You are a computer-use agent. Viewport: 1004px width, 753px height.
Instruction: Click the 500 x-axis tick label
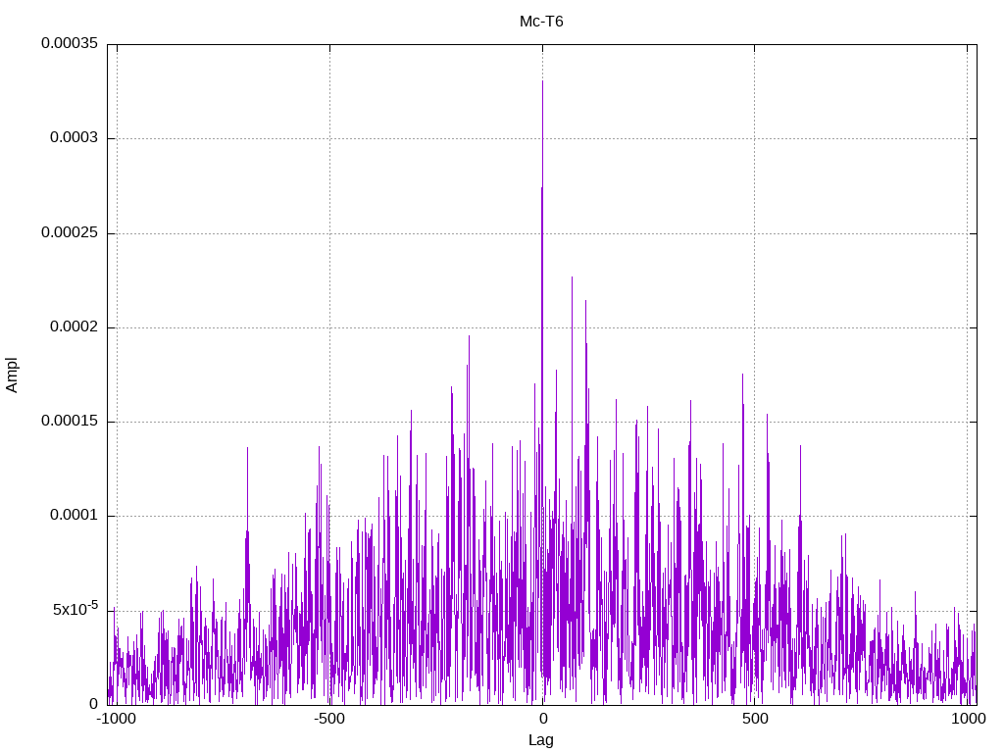(x=755, y=719)
